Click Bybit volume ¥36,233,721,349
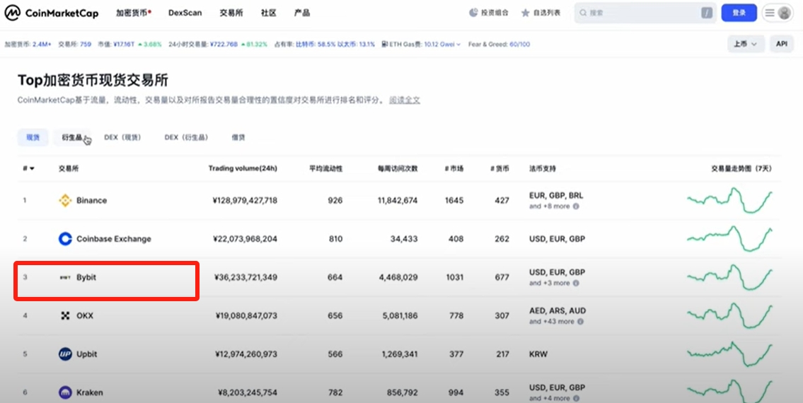 tap(245, 278)
